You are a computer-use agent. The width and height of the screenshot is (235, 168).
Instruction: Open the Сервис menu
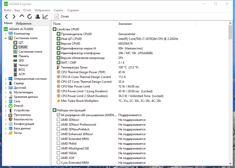click(x=58, y=10)
